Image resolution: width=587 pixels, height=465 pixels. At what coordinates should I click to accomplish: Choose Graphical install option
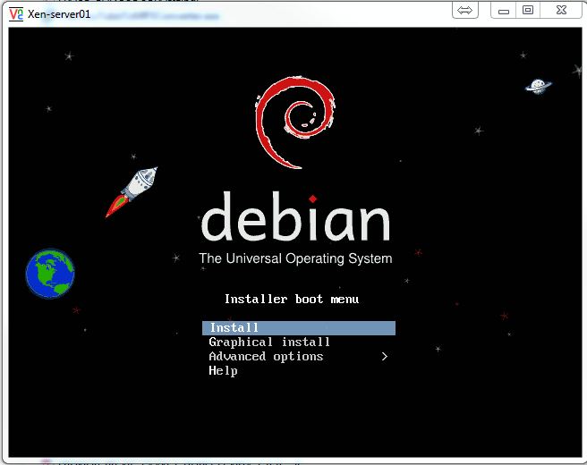pos(269,342)
